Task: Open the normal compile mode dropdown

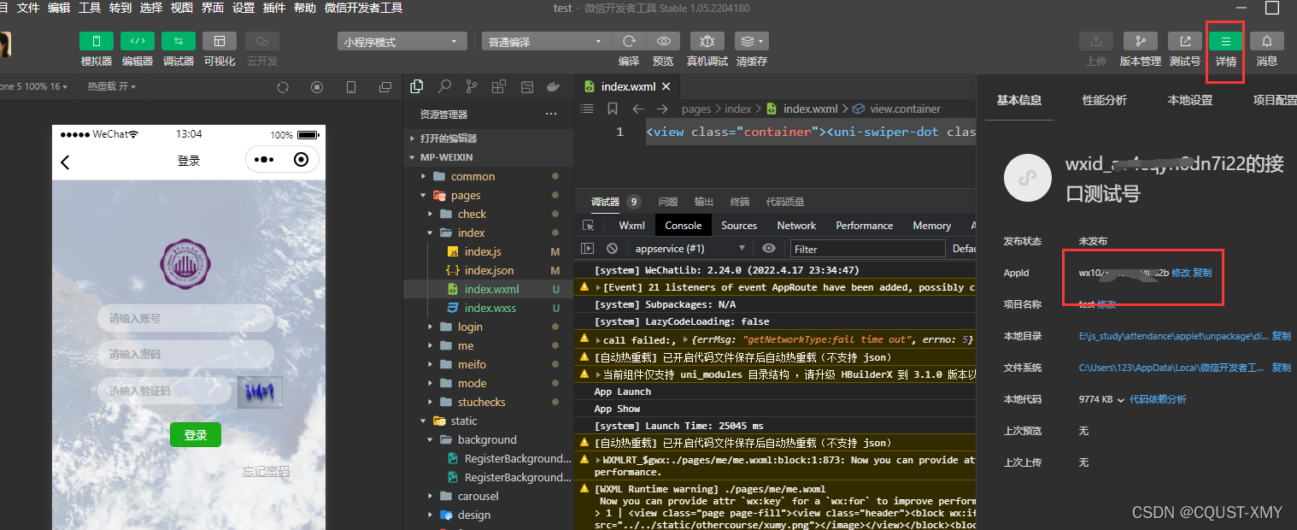Action: pos(545,41)
